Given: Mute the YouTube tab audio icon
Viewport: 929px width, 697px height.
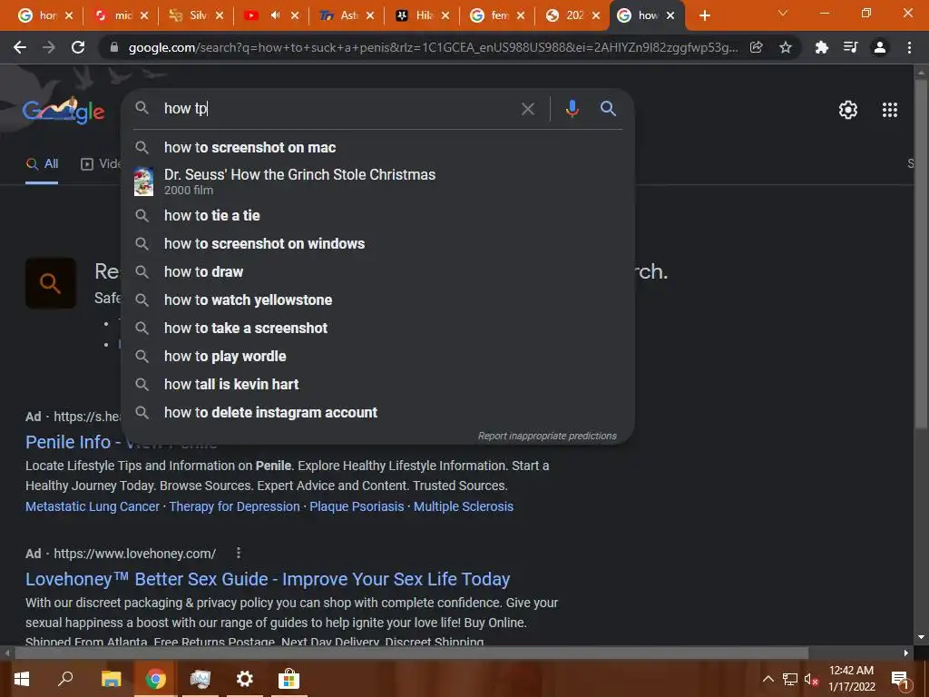Looking at the screenshot, I should pyautogui.click(x=275, y=15).
